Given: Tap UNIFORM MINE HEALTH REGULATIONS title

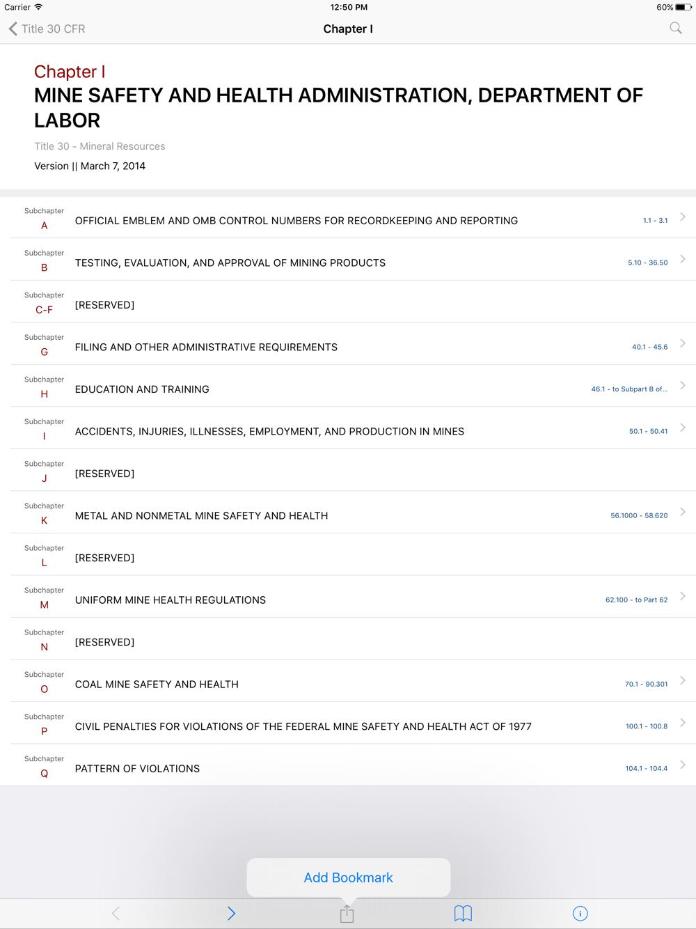Looking at the screenshot, I should pyautogui.click(x=171, y=600).
